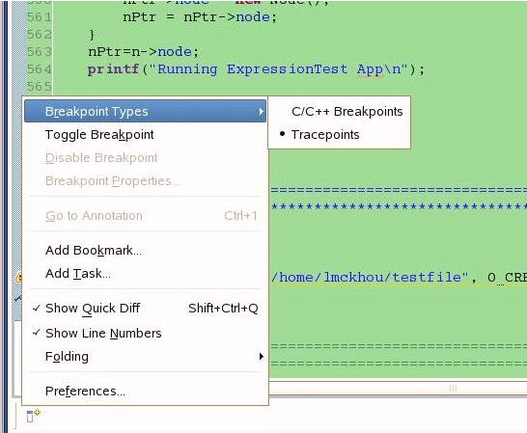This screenshot has width=527, height=433.
Task: Toggle Show Quick Diff option
Action: point(145,308)
